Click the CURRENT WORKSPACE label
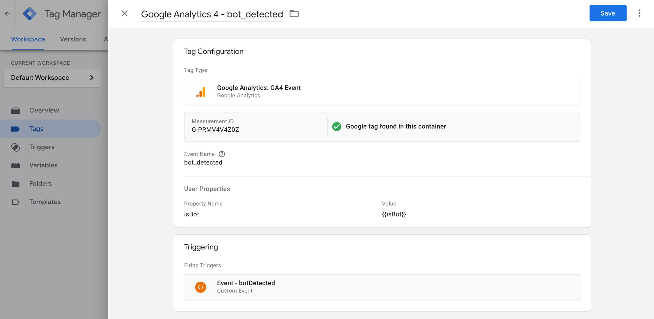 pos(41,63)
